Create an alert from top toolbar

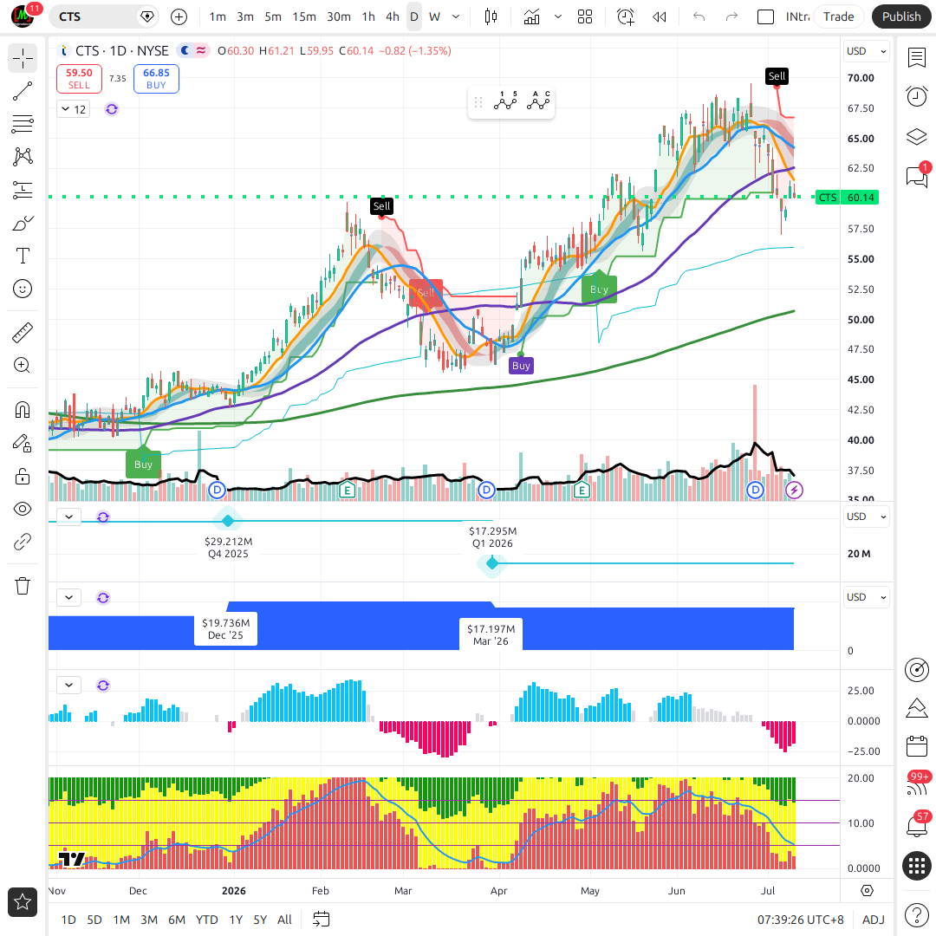coord(626,16)
